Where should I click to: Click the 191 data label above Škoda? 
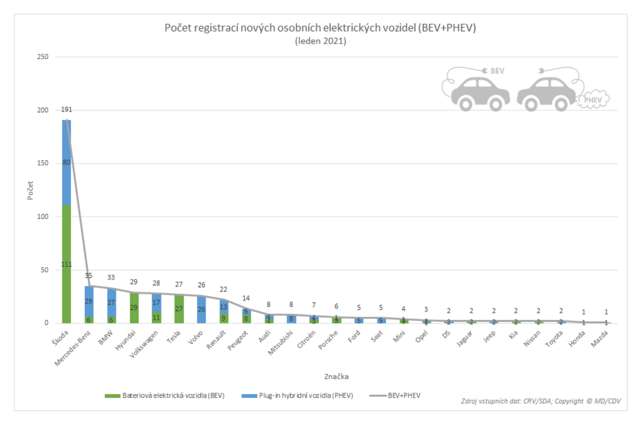tap(66, 109)
